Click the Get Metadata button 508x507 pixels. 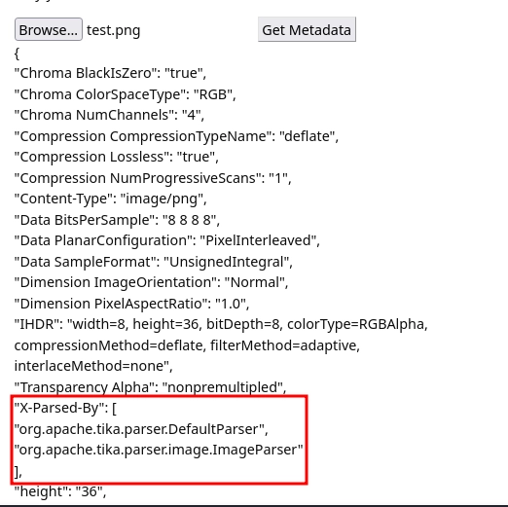[x=307, y=30]
